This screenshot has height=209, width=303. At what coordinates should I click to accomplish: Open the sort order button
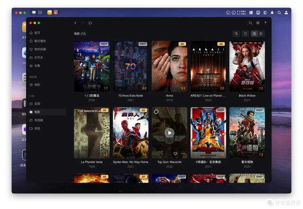[x=245, y=33]
